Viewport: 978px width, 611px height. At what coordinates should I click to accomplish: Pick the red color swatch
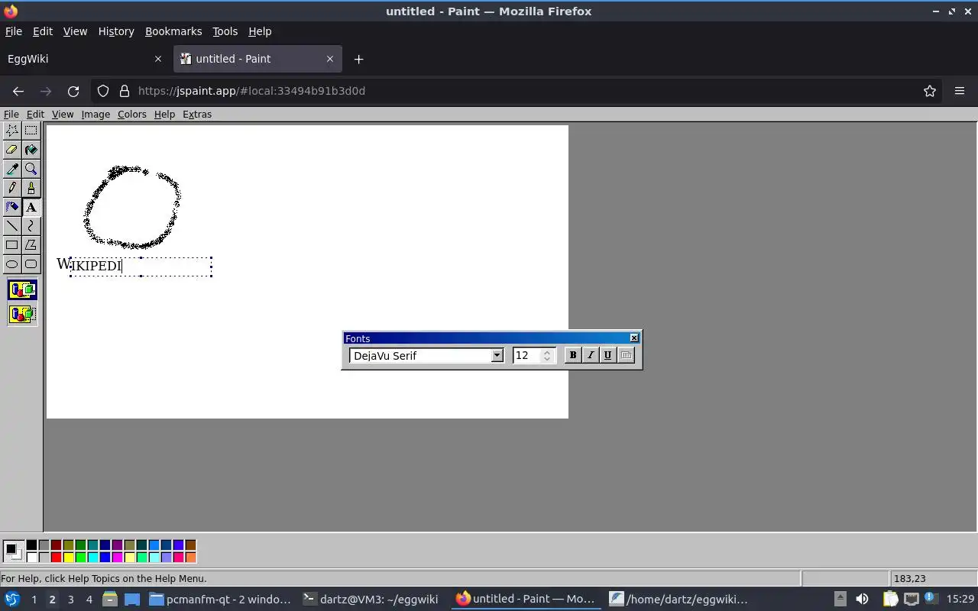[x=56, y=558]
